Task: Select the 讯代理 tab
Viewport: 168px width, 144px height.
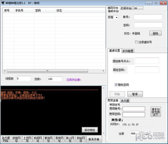Action: pyautogui.click(x=125, y=101)
